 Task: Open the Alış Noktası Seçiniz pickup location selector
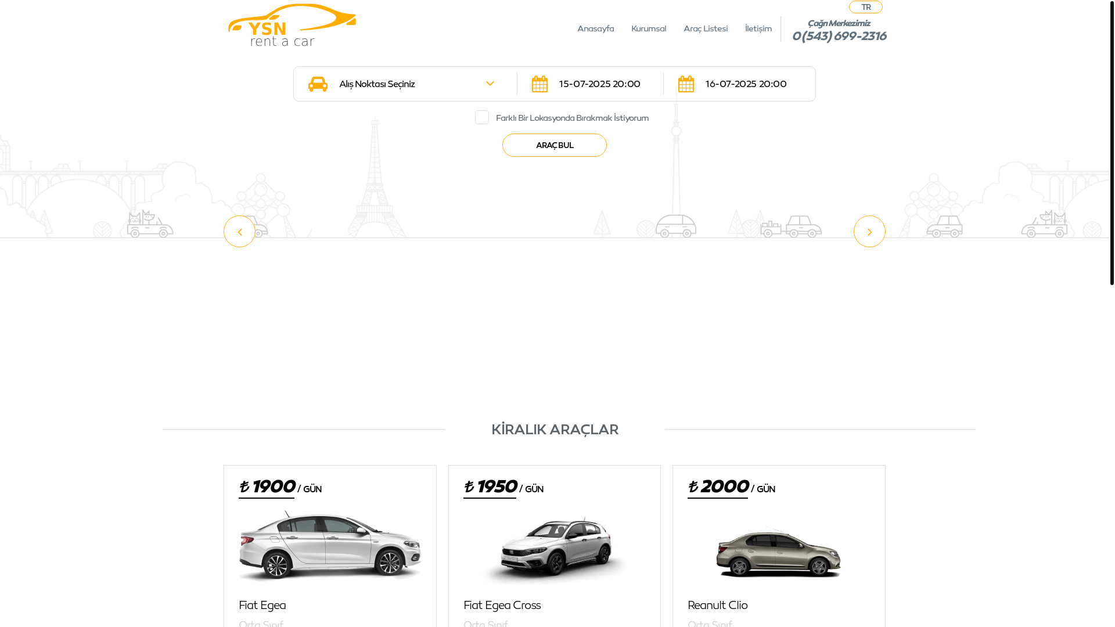tap(405, 84)
